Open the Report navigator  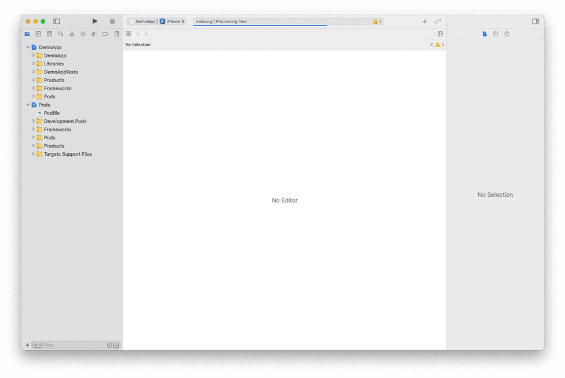tap(116, 34)
